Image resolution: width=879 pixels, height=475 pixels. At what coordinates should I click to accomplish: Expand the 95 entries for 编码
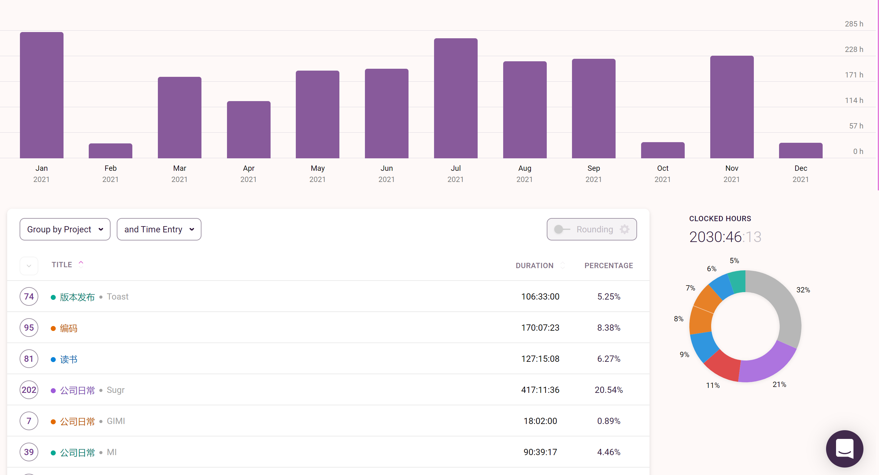coord(29,327)
